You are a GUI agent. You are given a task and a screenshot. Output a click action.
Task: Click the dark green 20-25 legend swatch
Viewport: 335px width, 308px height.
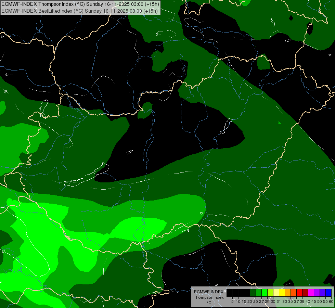(253, 293)
